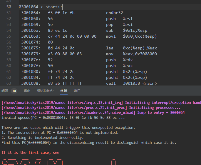Click 'Find this PC(0x03001064)' terminal line
The image size is (201, 165).
89,143
